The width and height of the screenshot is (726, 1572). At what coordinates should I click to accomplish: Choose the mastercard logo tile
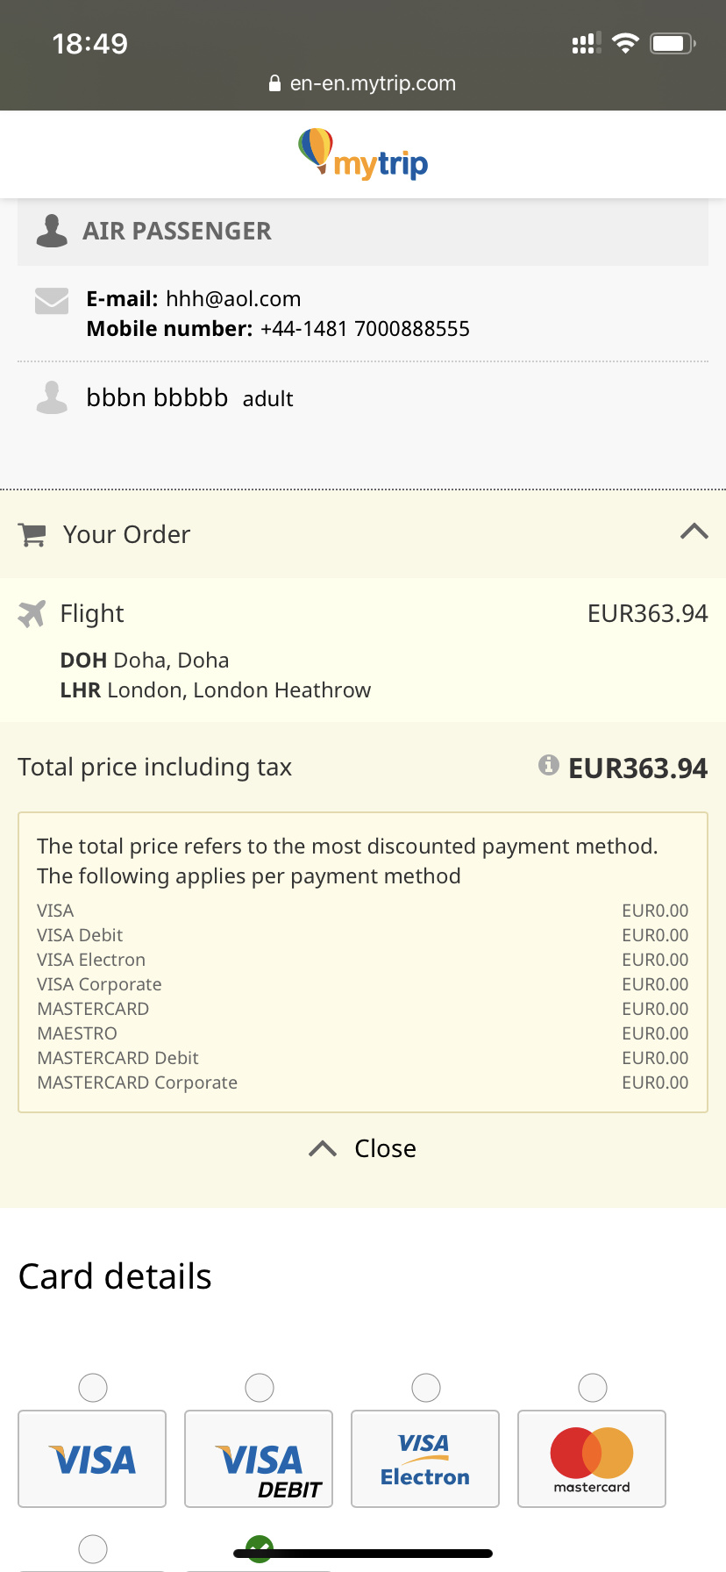click(592, 1459)
